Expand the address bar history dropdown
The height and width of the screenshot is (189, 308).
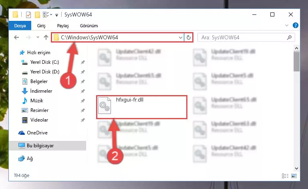click(x=181, y=37)
